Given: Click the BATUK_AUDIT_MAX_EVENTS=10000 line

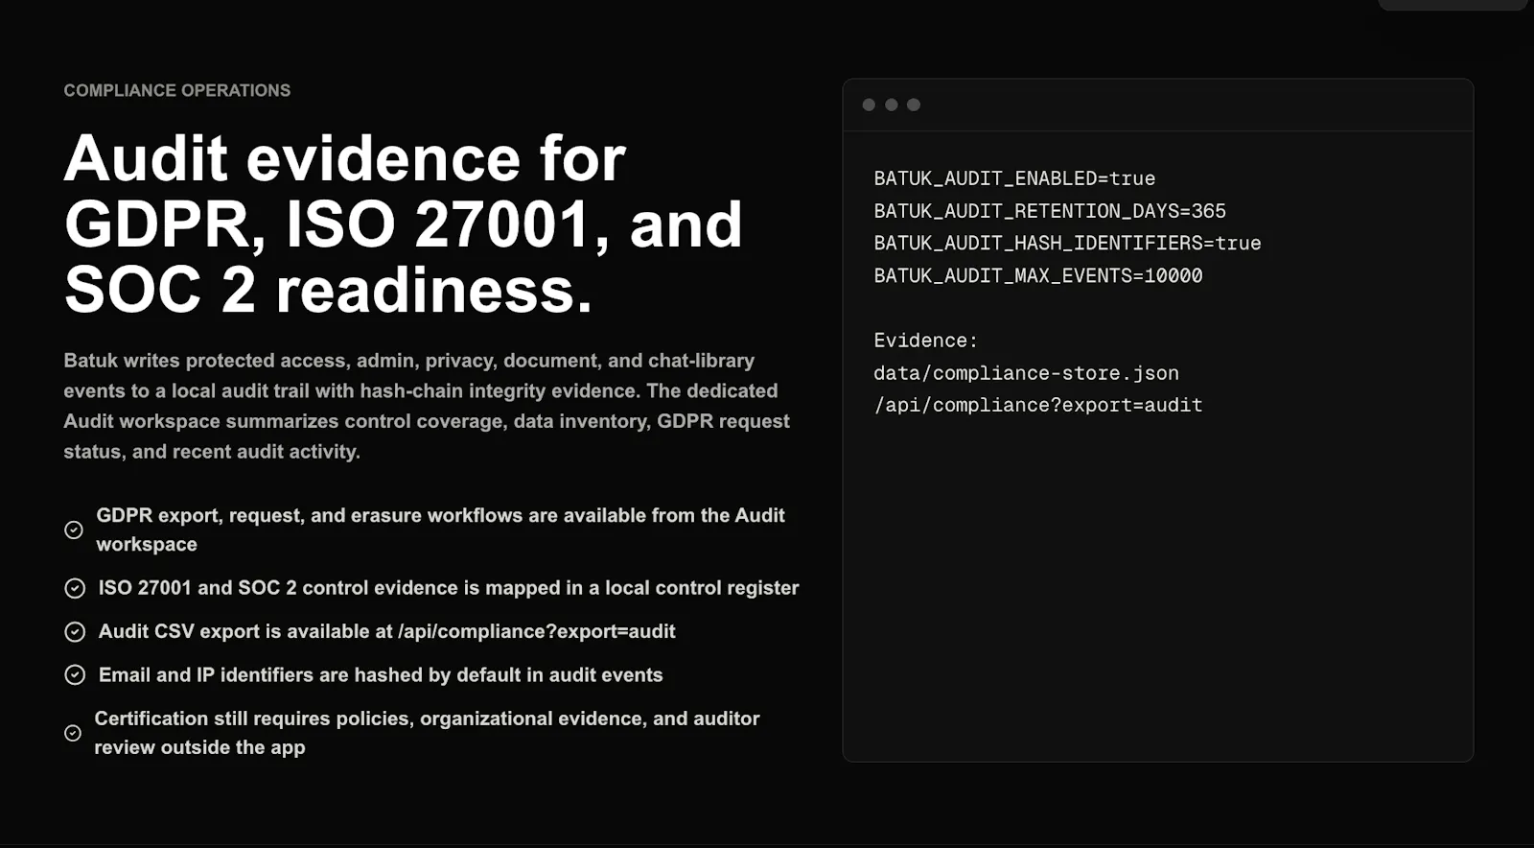Looking at the screenshot, I should 1038,276.
